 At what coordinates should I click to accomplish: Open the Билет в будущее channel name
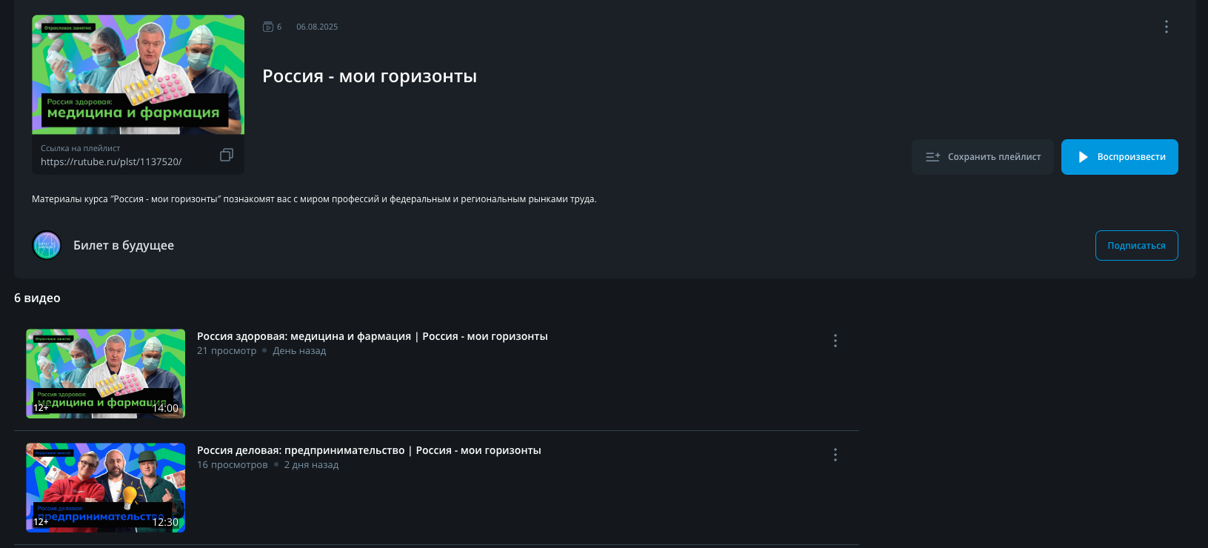coord(124,245)
